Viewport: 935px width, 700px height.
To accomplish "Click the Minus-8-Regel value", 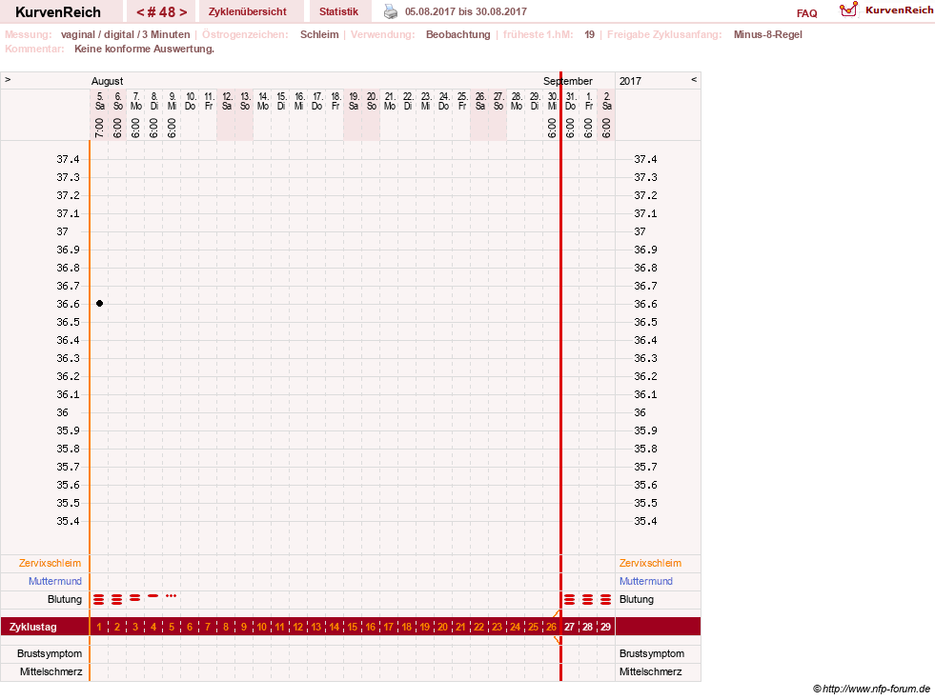I will (767, 34).
